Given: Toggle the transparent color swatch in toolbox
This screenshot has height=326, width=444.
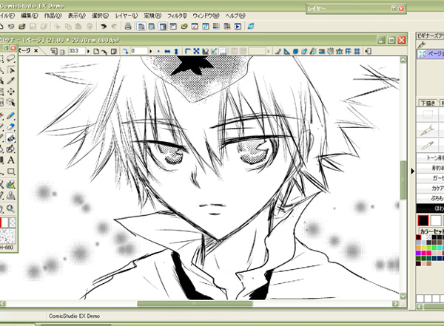Looking at the screenshot, I should (13, 223).
